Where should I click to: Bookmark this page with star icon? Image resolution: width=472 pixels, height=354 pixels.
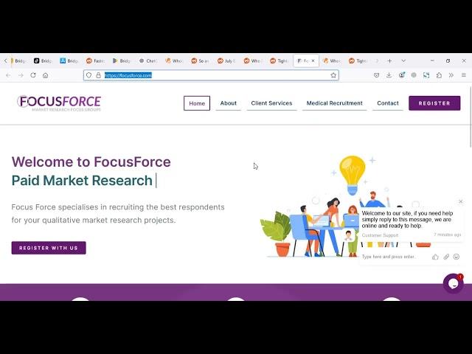tap(333, 75)
